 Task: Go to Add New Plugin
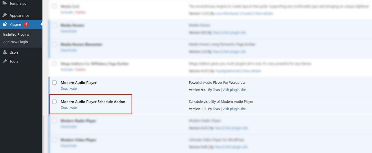[16, 42]
